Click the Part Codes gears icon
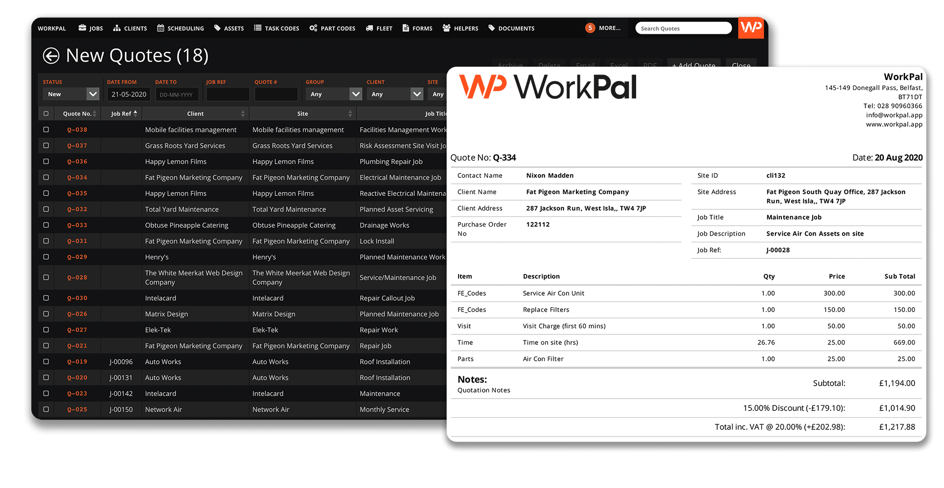Screen dimensions: 944x488 pyautogui.click(x=313, y=28)
